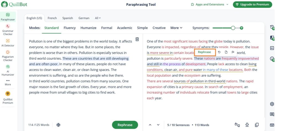
Task: Open keyboard shortcuts icon
Action: click(272, 125)
